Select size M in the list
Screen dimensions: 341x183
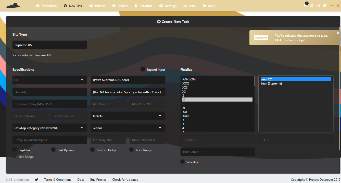(217, 100)
